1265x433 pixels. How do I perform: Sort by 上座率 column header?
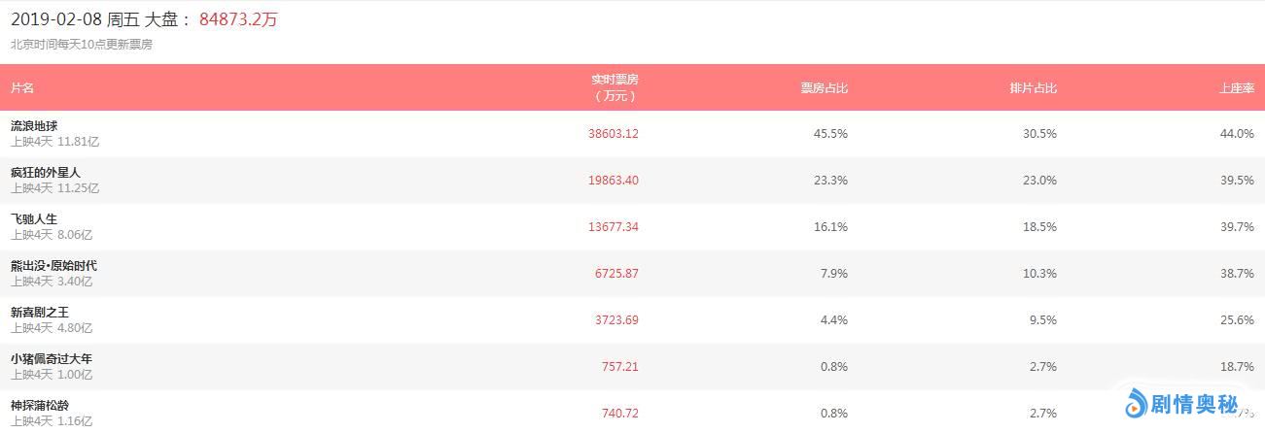(1237, 88)
